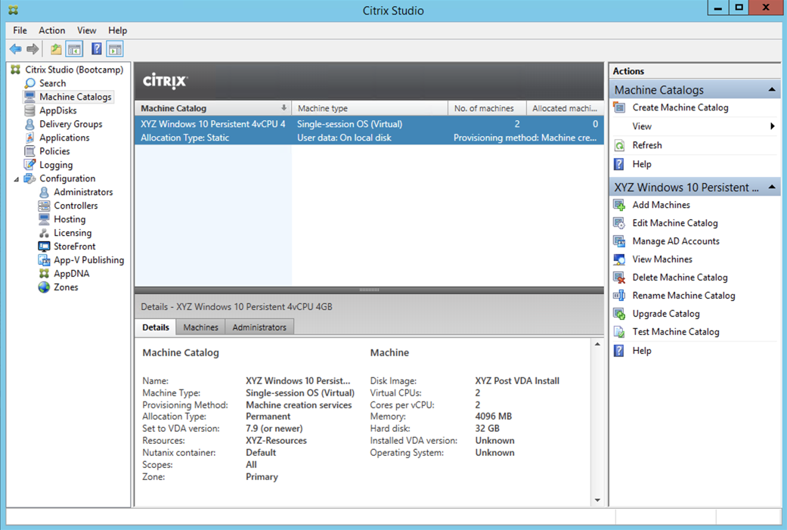The height and width of the screenshot is (530, 787).
Task: Click the pane splitter grip above Details
Action: 370,290
